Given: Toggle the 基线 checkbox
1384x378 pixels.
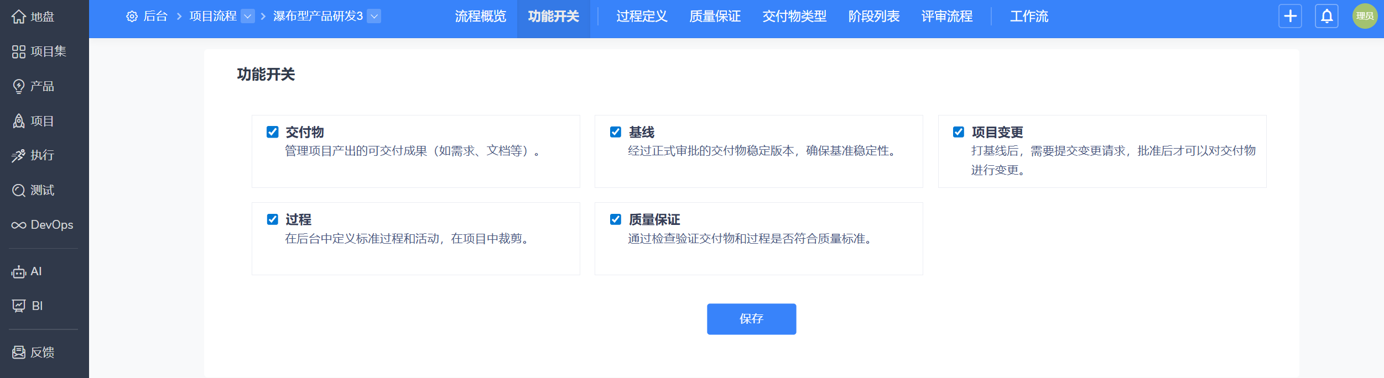Looking at the screenshot, I should click(616, 132).
